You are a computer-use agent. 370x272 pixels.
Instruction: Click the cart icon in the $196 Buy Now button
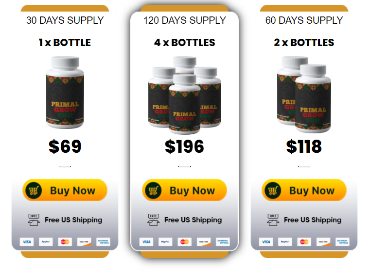tap(153, 190)
